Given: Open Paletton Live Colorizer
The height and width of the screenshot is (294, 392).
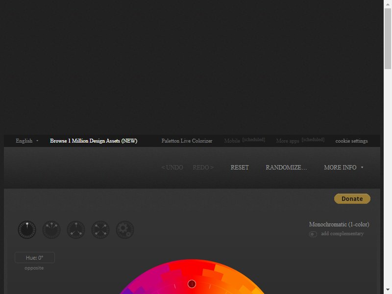Looking at the screenshot, I should click(187, 141).
